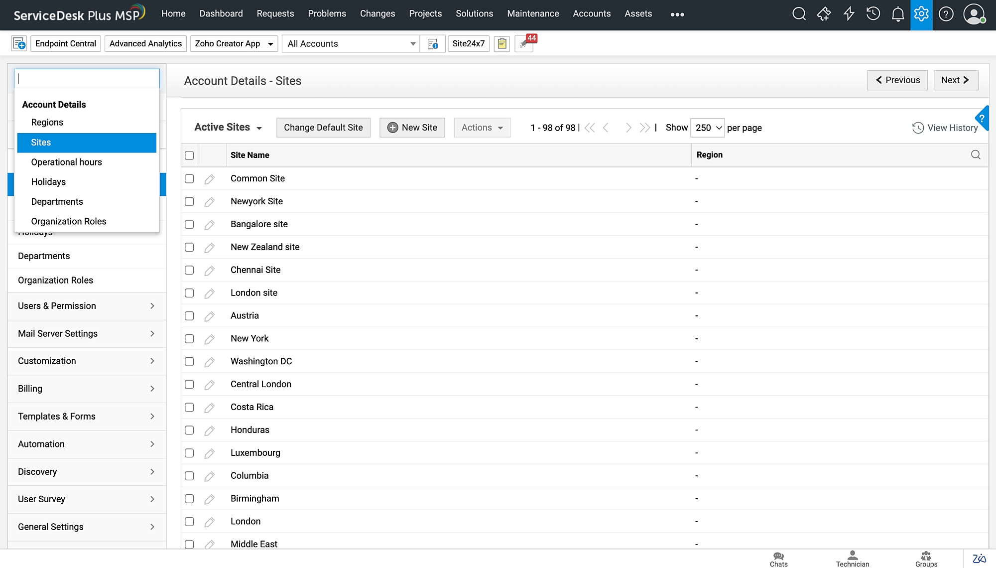
Task: Open the Requests menu tab
Action: 275,14
